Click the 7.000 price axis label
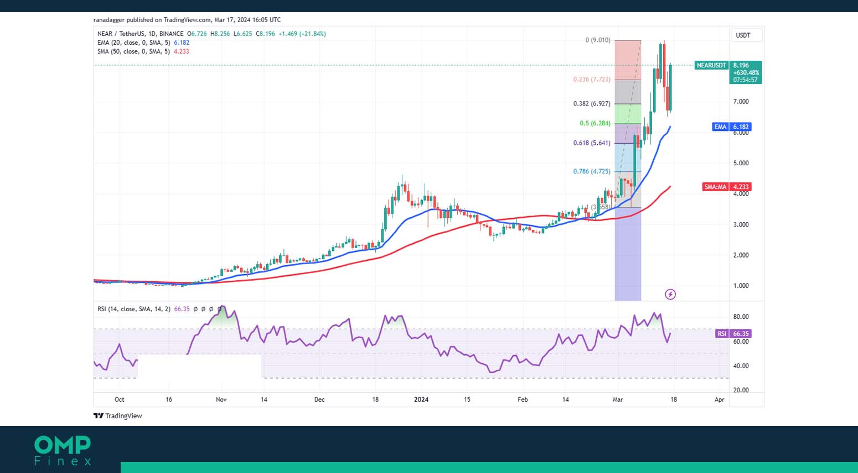The height and width of the screenshot is (473, 858). [x=741, y=102]
